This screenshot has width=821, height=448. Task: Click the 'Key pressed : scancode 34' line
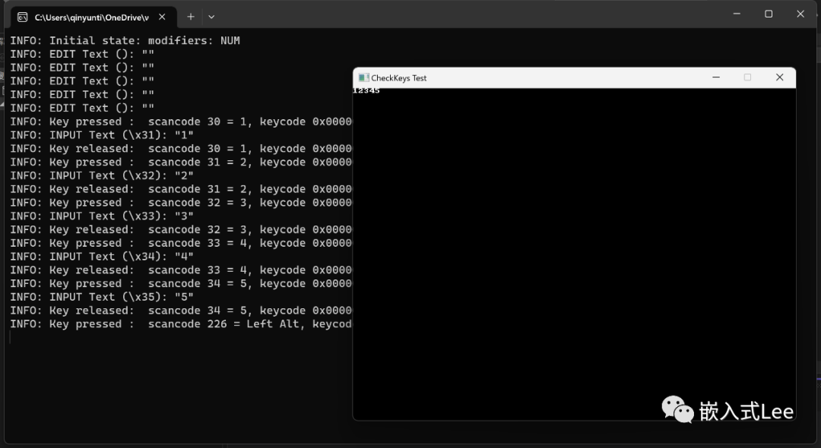181,283
